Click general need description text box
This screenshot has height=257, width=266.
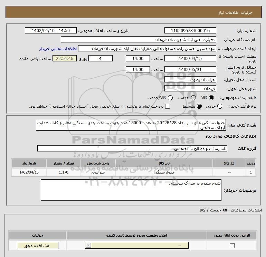pyautogui.click(x=131, y=125)
